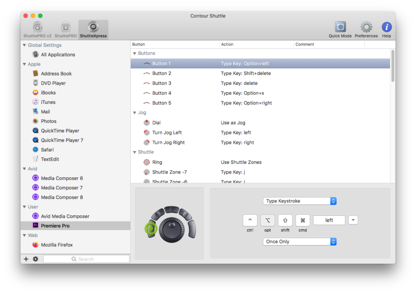Select the Button 5 row
This screenshot has height=293, width=416.
(x=260, y=103)
